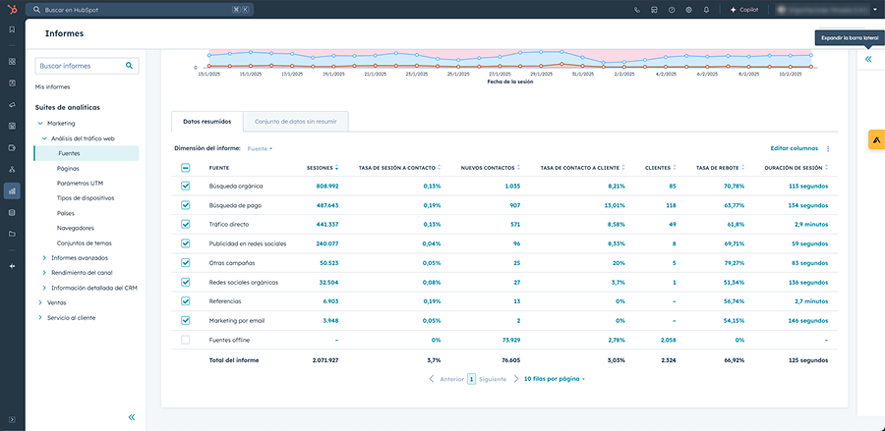Open Copilot from the top bar

745,10
